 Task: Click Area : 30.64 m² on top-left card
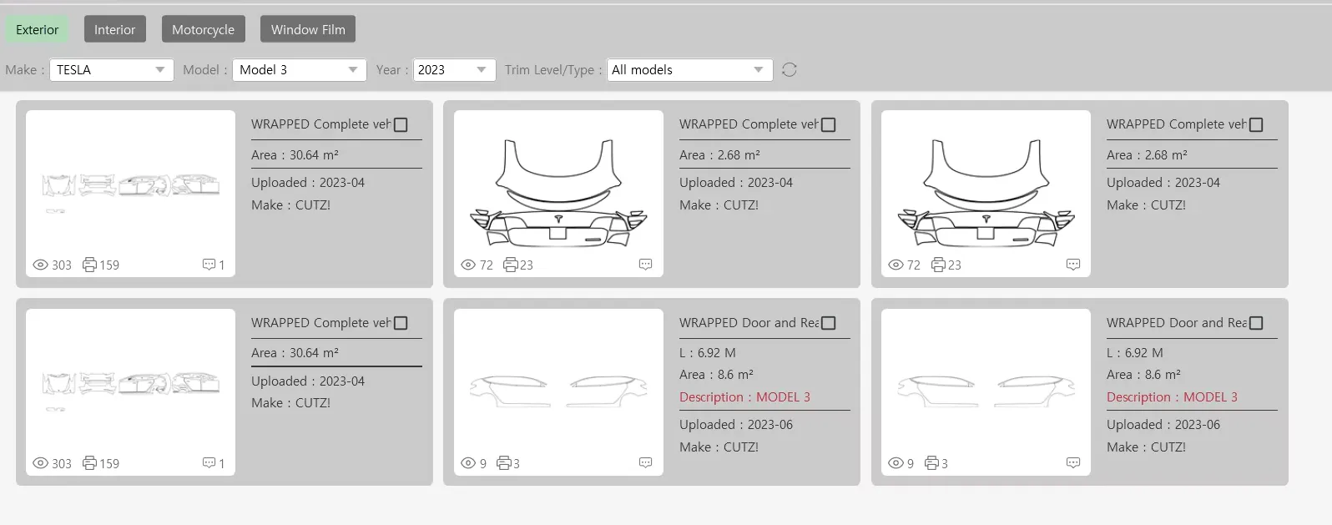pos(295,155)
